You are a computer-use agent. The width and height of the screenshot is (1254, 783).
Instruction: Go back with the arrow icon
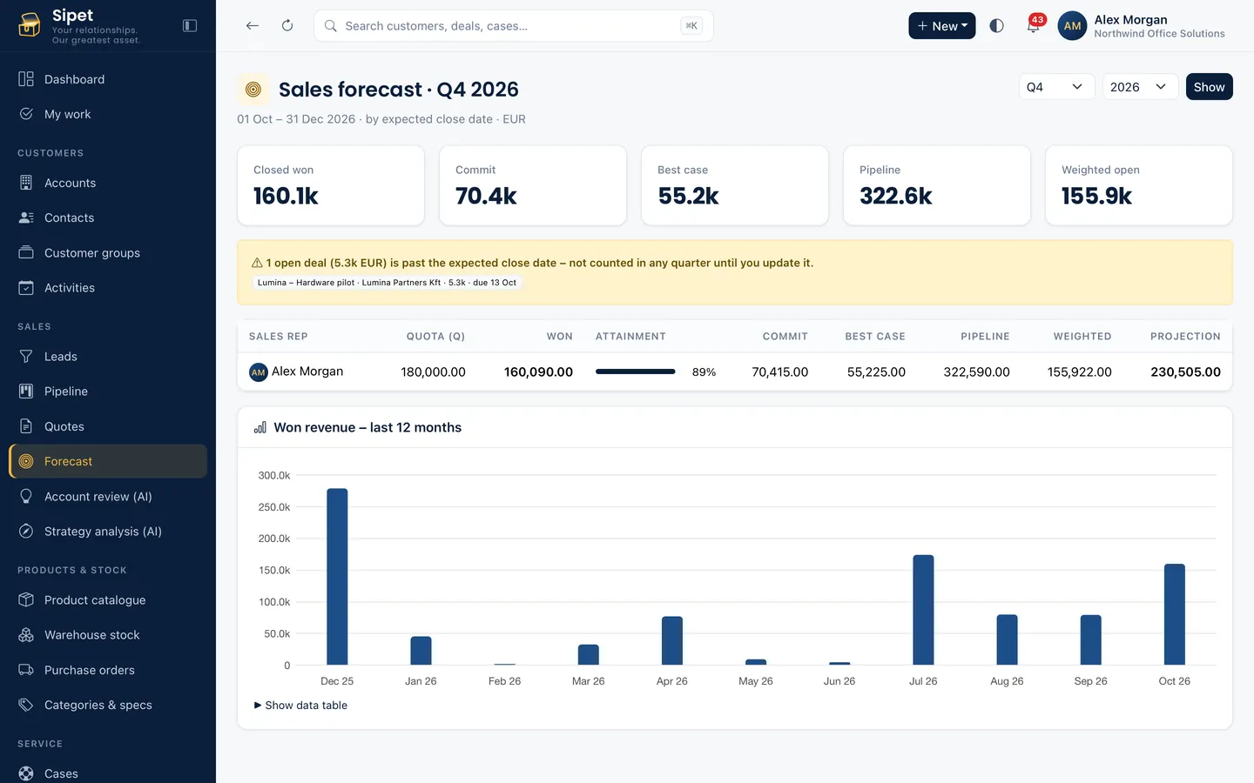(253, 26)
